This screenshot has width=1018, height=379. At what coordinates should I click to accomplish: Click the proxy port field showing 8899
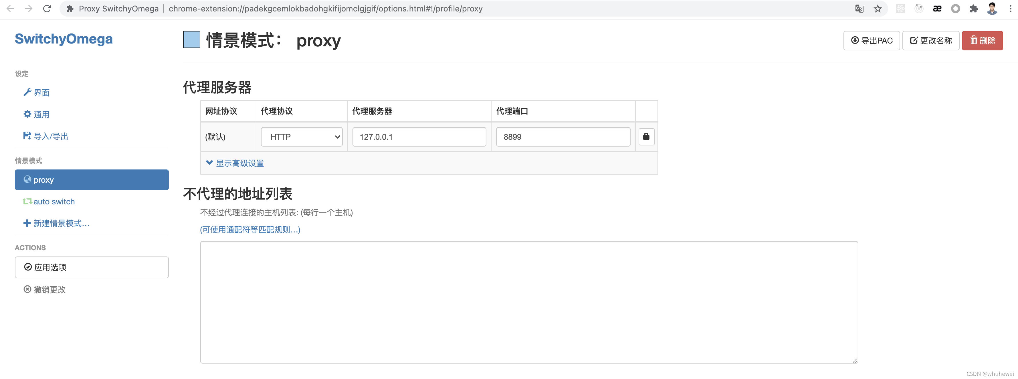coord(563,137)
